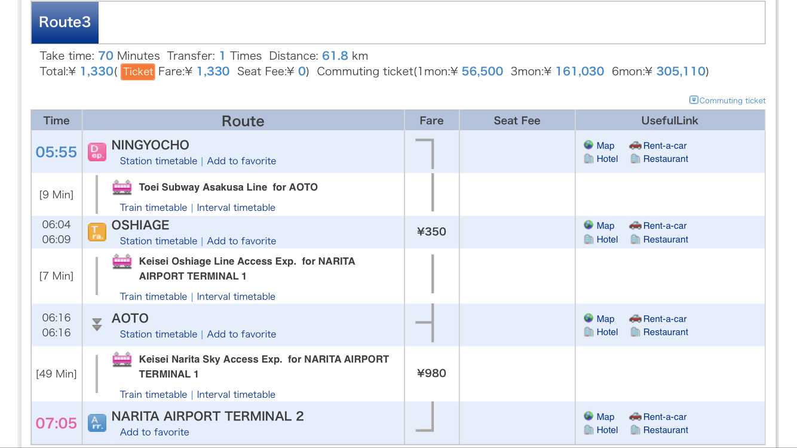Open Station timetable for NINGYOCHO

pyautogui.click(x=158, y=161)
